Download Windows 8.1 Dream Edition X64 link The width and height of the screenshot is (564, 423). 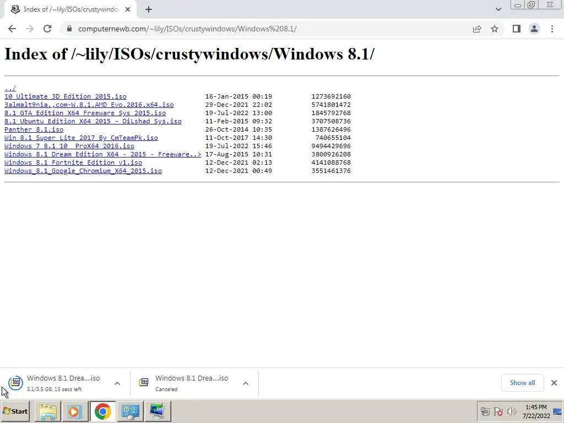tap(102, 154)
